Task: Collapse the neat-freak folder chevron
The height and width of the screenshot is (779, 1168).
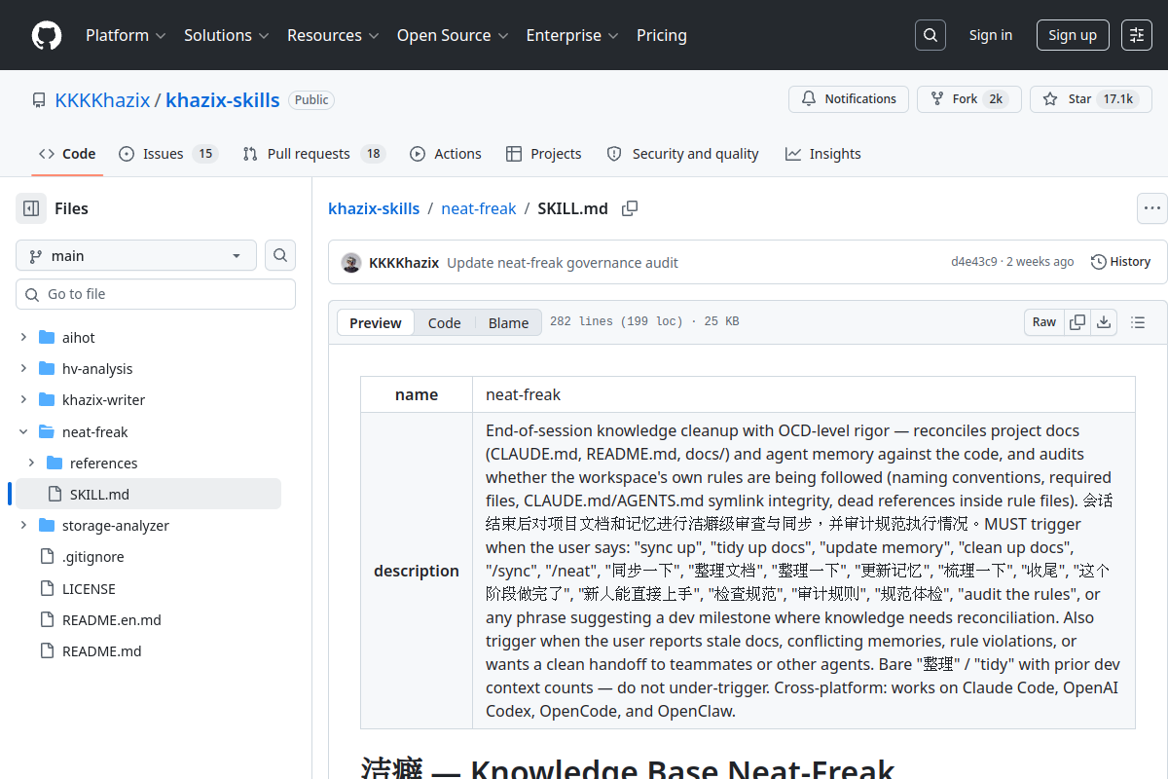Action: click(23, 431)
